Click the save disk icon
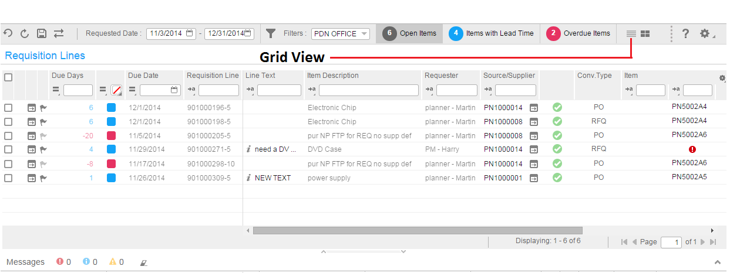Image resolution: width=730 pixels, height=273 pixels. coord(42,33)
